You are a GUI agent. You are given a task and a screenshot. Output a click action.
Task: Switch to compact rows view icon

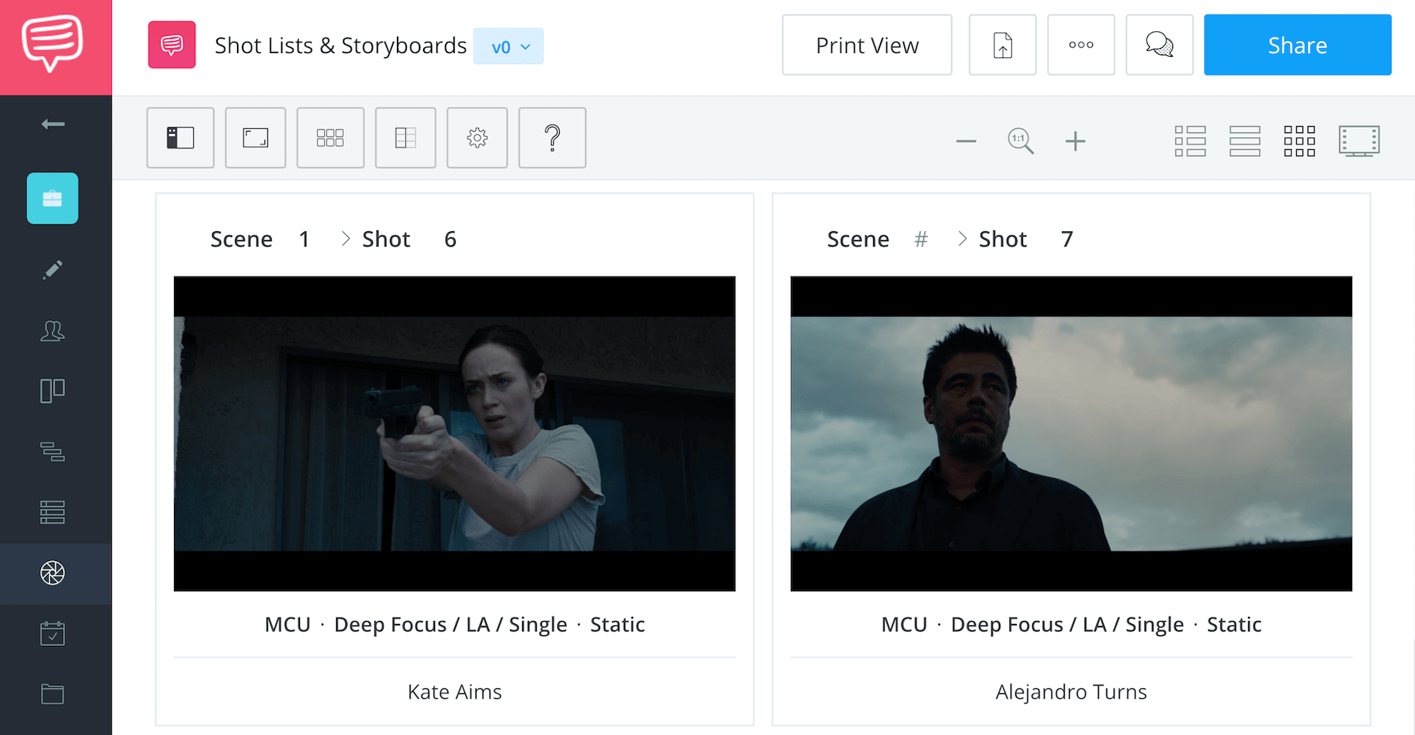click(x=1245, y=141)
